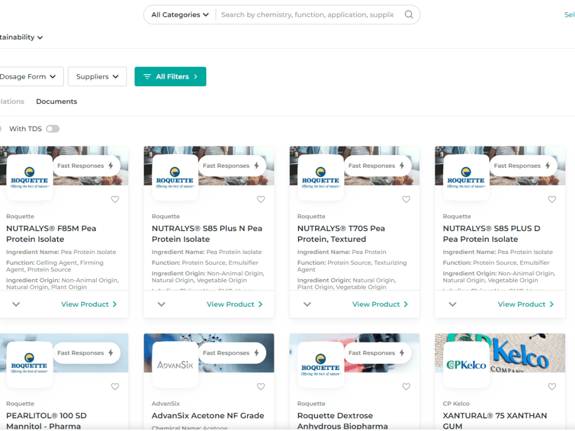Switch to the Documents tab

[56, 102]
